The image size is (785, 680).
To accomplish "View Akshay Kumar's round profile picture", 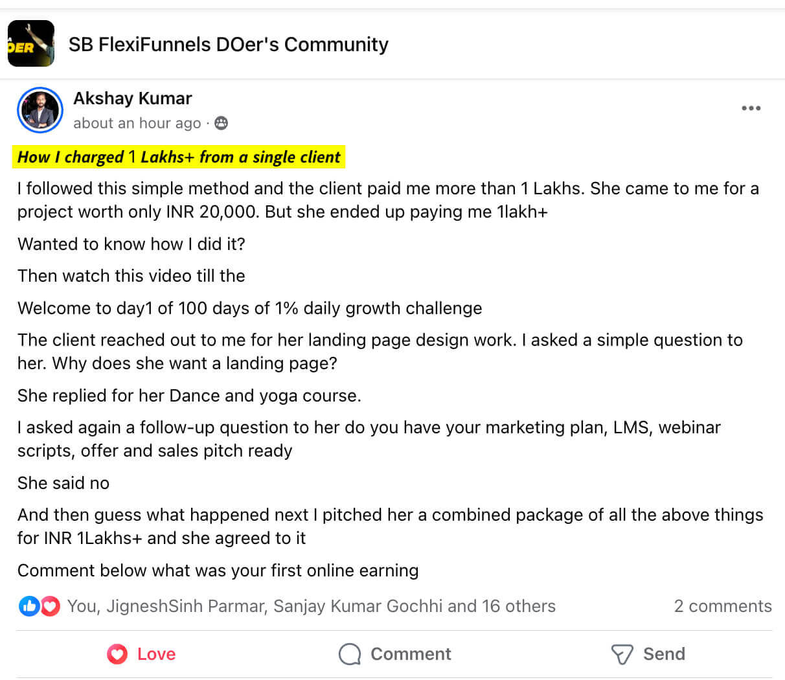I will (40, 110).
